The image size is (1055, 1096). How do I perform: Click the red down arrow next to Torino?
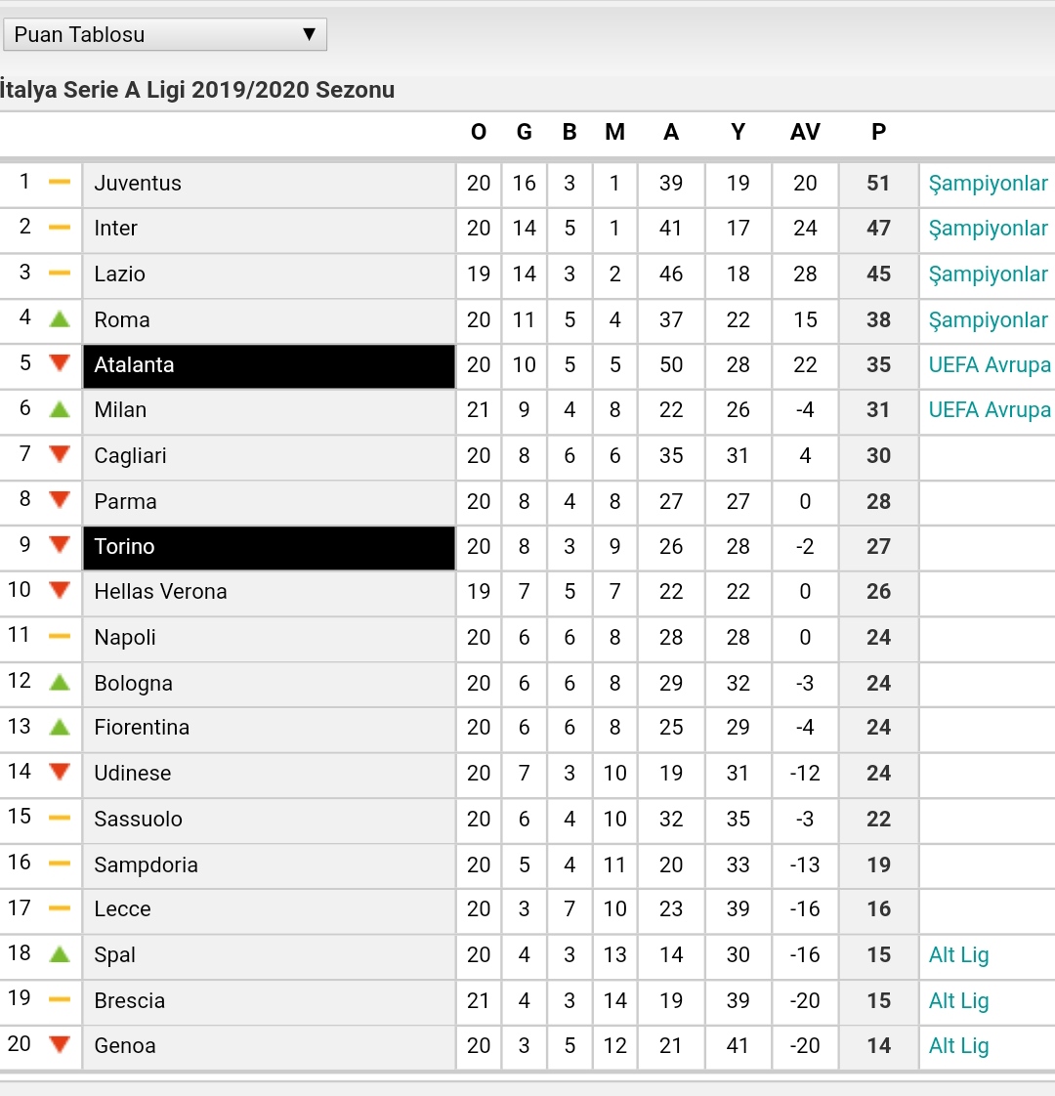61,544
